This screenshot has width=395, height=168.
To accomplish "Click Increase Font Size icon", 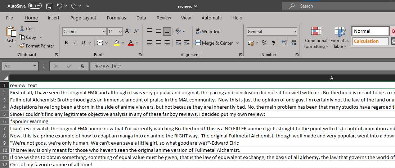I will click(128, 31).
